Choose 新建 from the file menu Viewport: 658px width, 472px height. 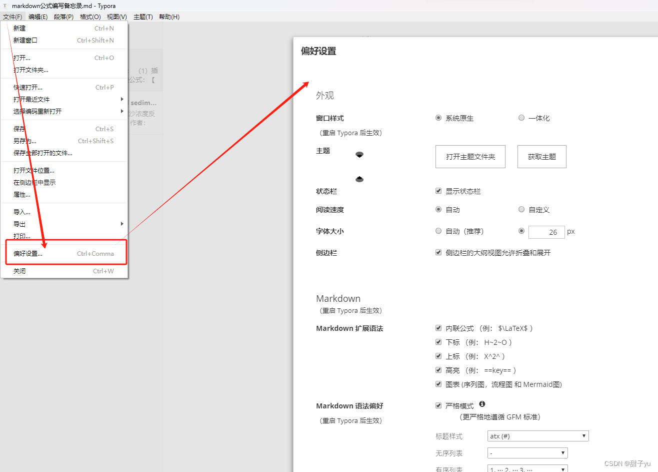click(64, 29)
